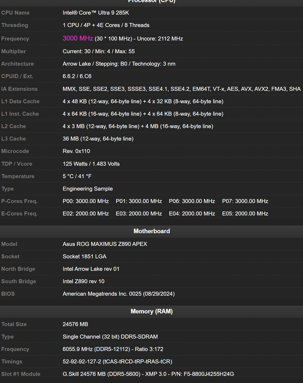The image size is (303, 383).
Task: Select the L1 Data Cache value 4 x 48 KB
Action: [x=143, y=101]
